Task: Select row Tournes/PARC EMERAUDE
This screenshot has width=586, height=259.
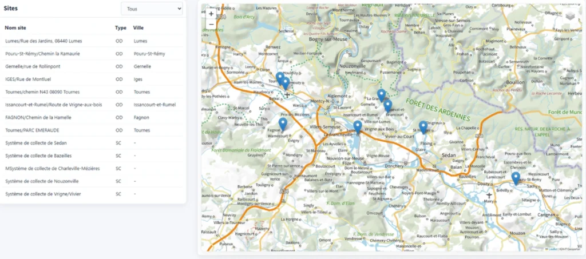Action: pos(92,130)
